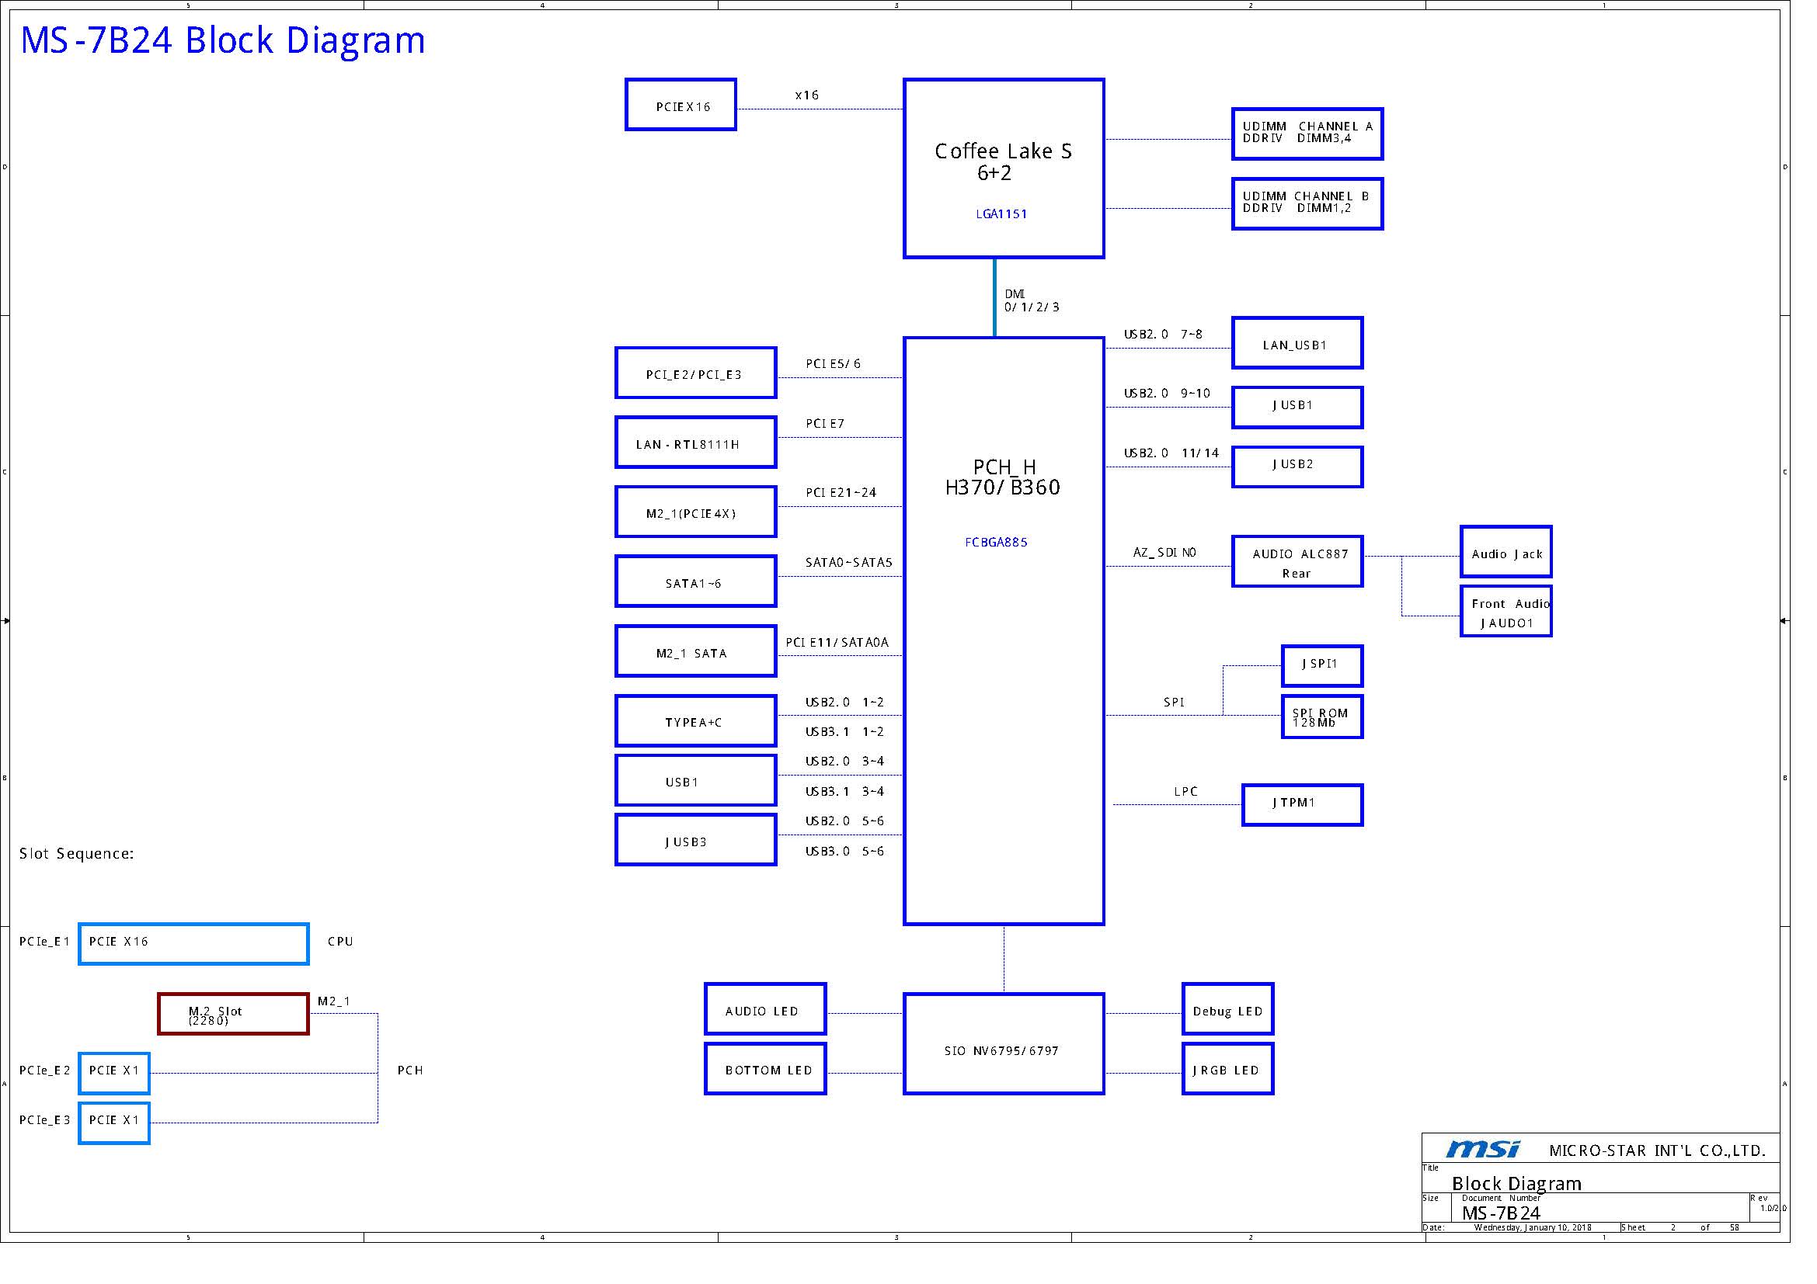
Task: Click the "Front Audio JAUDO1" block
Action: click(x=1505, y=611)
